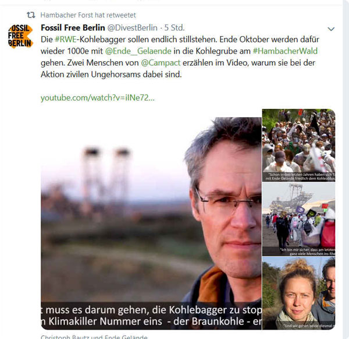
Task: Click the tweet text about Aktion zivilen Ungehorsams
Action: (x=180, y=57)
